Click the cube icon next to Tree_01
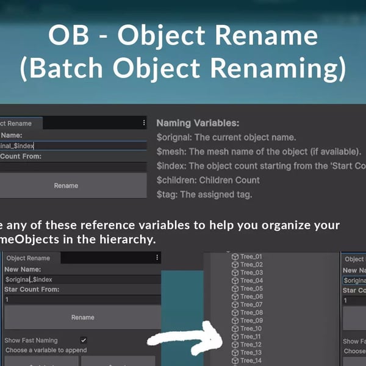 (235, 257)
